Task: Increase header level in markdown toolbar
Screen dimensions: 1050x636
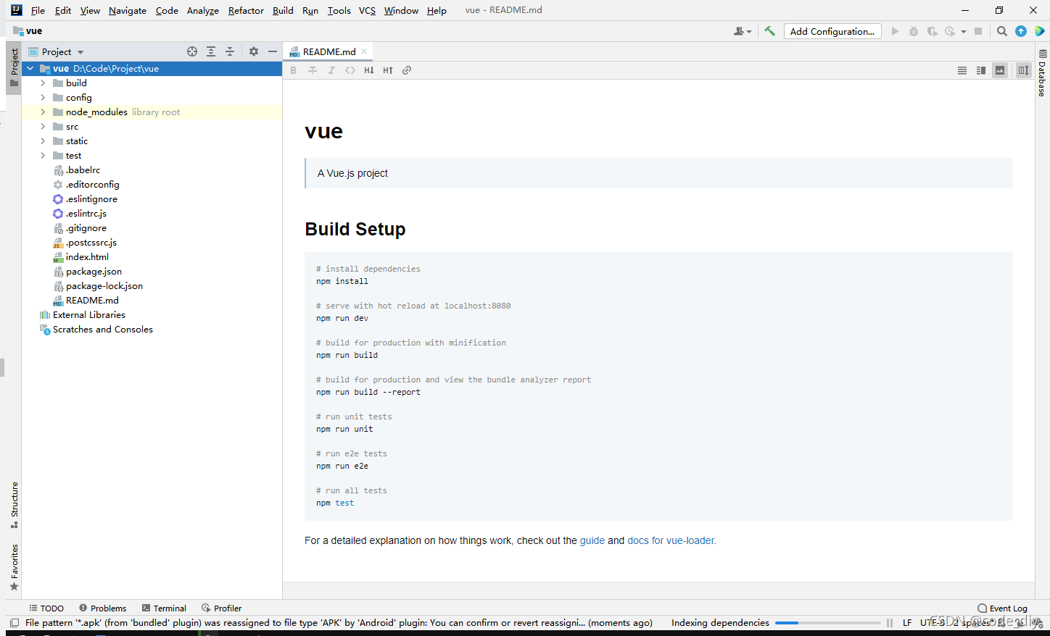Action: [x=388, y=70]
